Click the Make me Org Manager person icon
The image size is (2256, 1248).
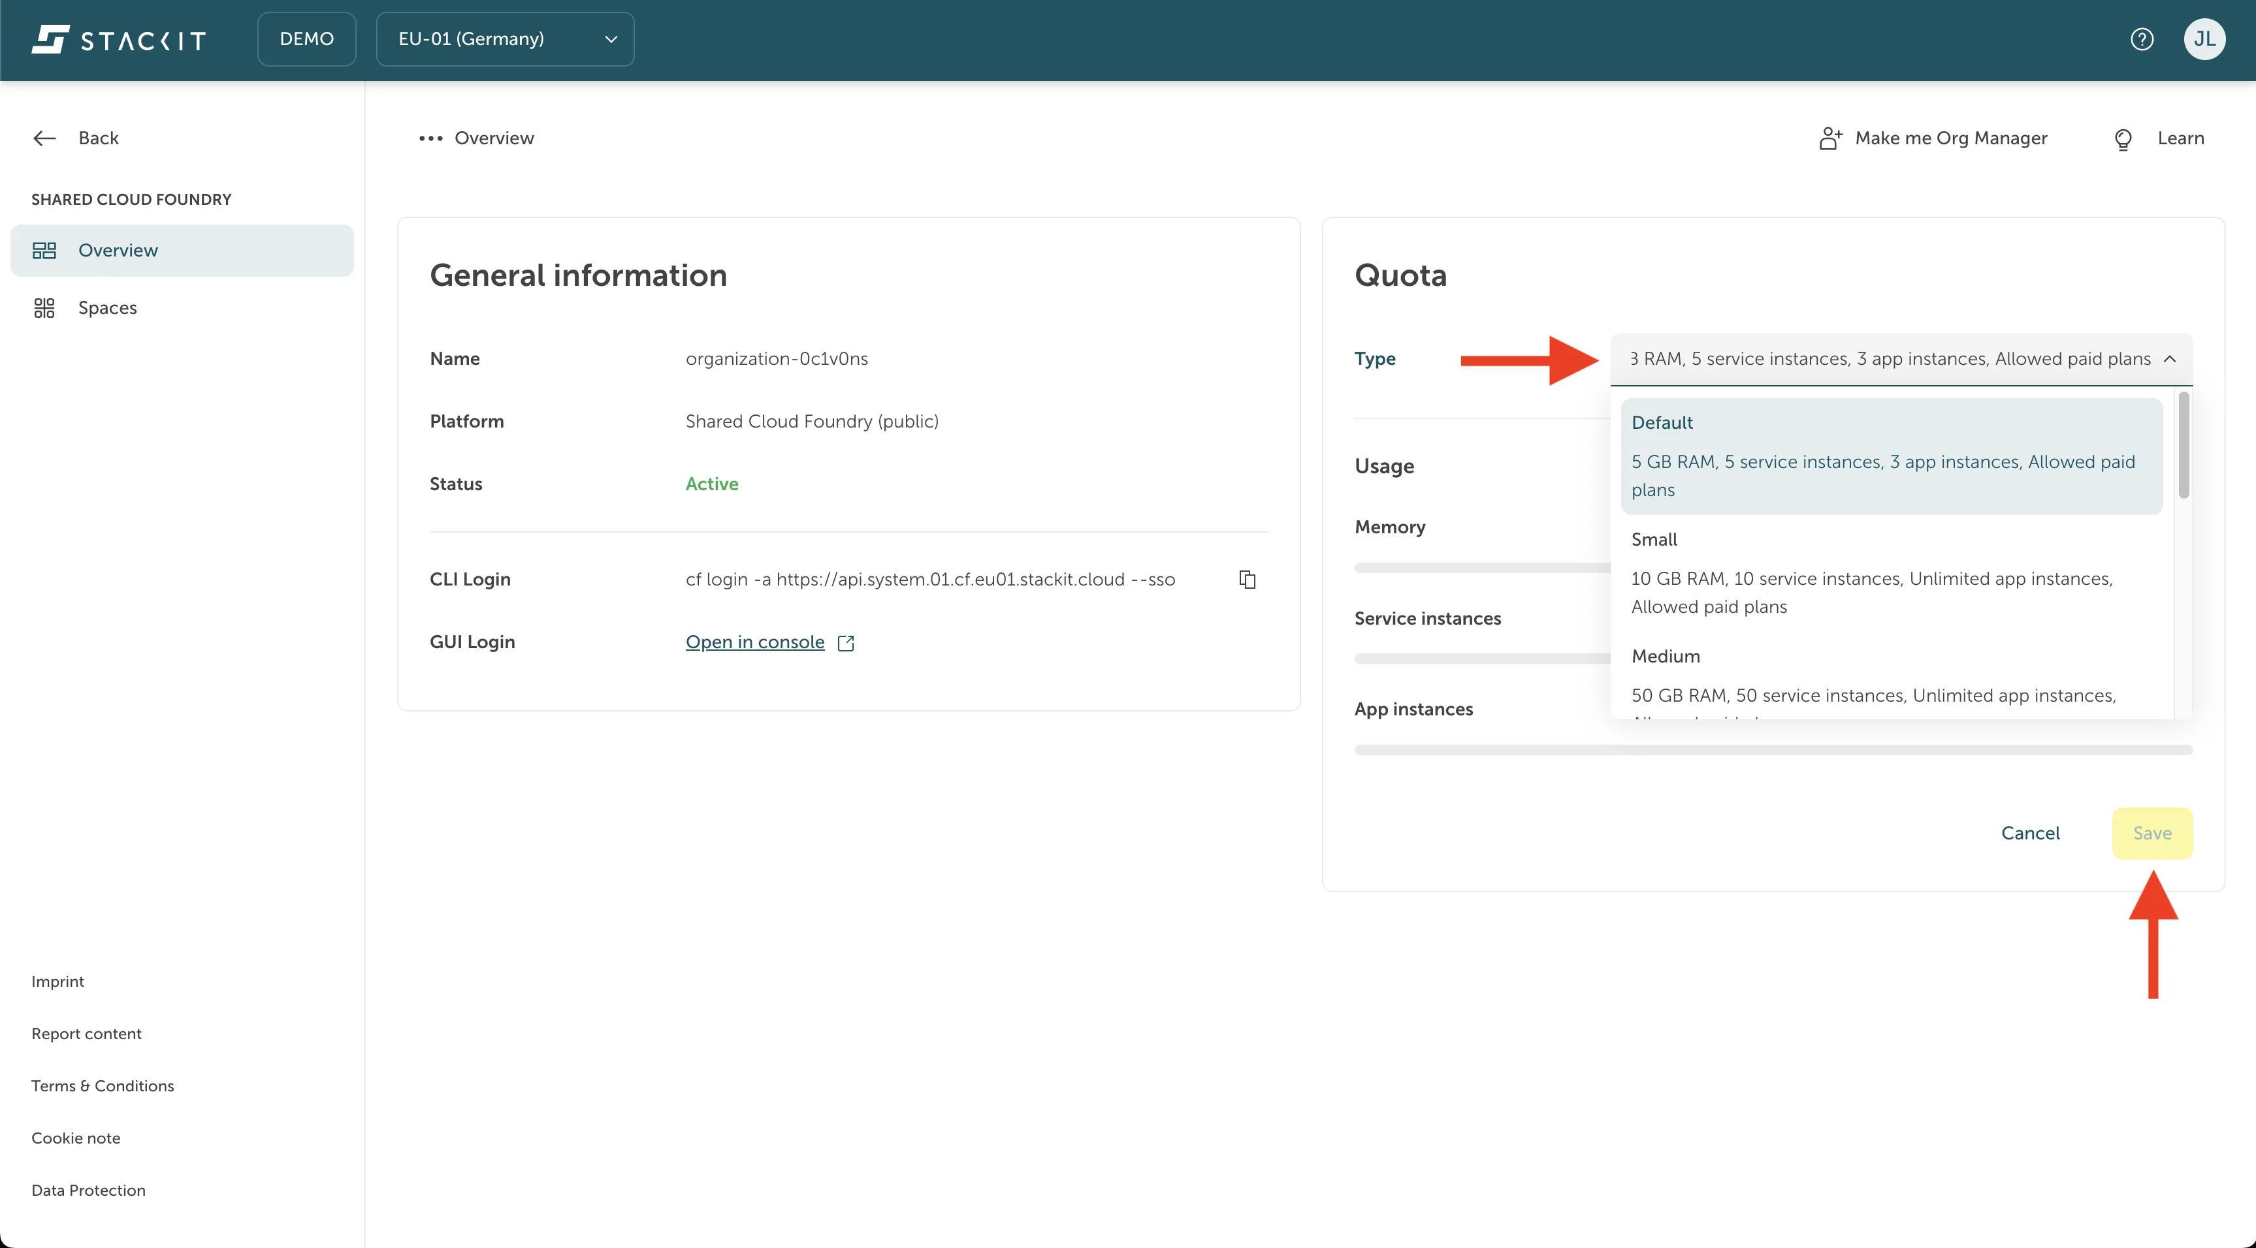pyautogui.click(x=1830, y=138)
